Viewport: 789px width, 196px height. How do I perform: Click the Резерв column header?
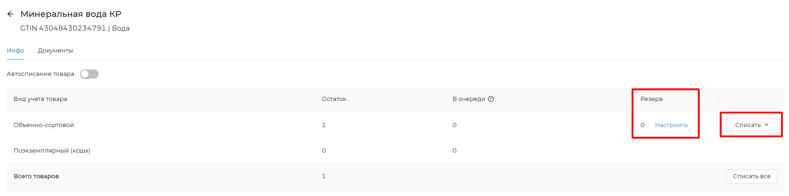[x=651, y=99]
